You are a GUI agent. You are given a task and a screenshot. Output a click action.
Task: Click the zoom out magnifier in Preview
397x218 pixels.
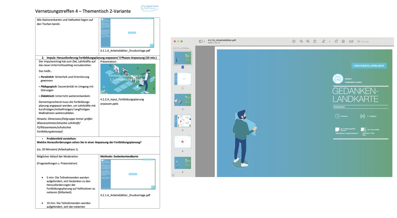[301, 41]
